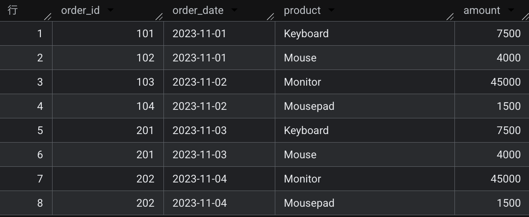The height and width of the screenshot is (217, 529).
Task: Select the amount header label
Action: click(x=482, y=10)
